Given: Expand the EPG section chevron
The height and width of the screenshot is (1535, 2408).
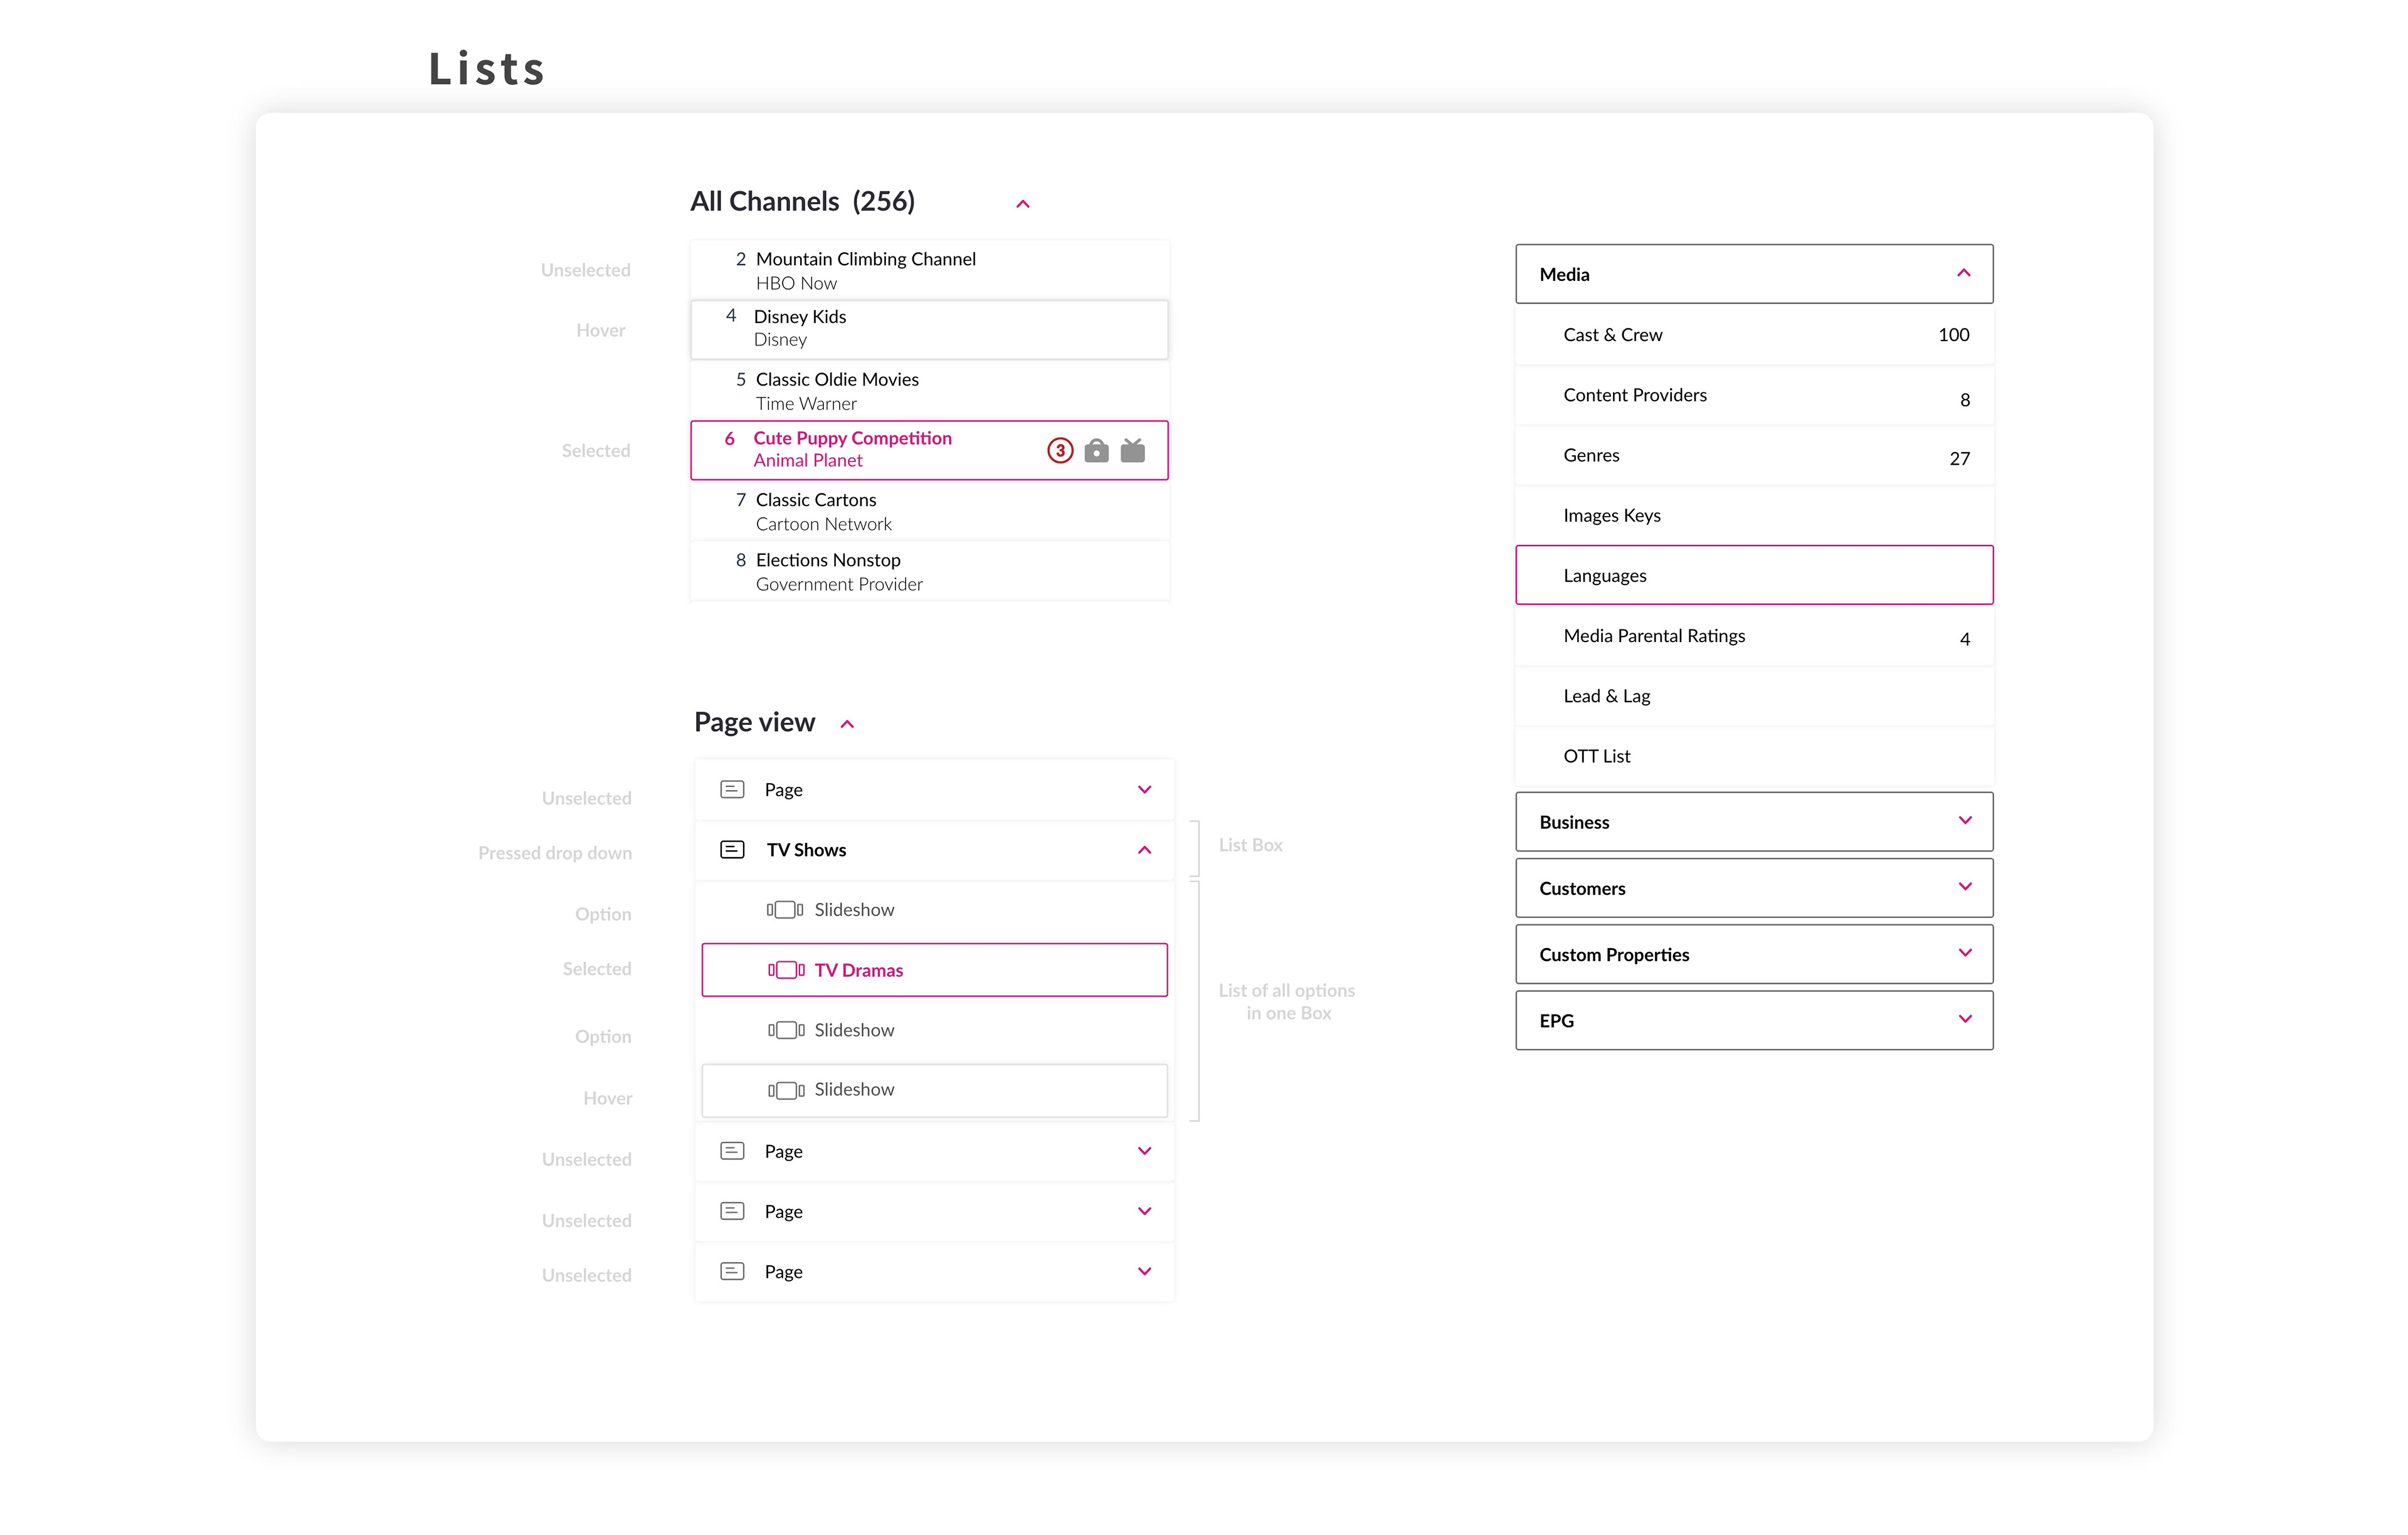Looking at the screenshot, I should pyautogui.click(x=1964, y=1018).
